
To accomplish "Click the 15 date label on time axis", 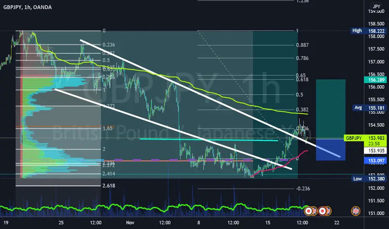I will click(x=268, y=223).
